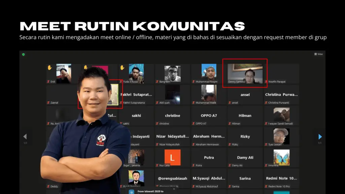Viewport: 345px width, 194px height.
Task: Click Yuda's raised hand icon
Action: pyautogui.click(x=122, y=68)
